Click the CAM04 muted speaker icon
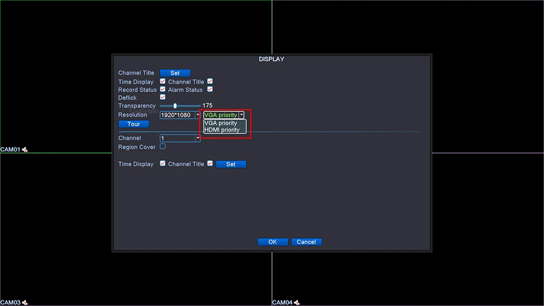544x306 pixels. coord(296,303)
